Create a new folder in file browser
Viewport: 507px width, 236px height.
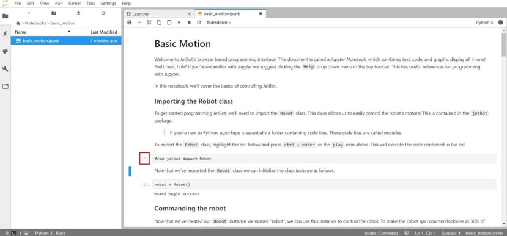point(54,13)
